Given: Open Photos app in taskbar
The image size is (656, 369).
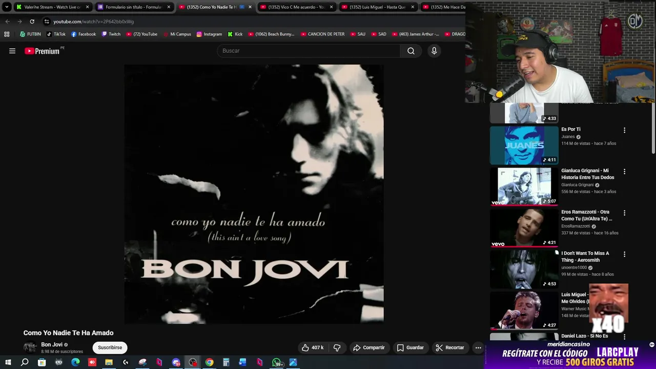Looking at the screenshot, I should point(293,362).
